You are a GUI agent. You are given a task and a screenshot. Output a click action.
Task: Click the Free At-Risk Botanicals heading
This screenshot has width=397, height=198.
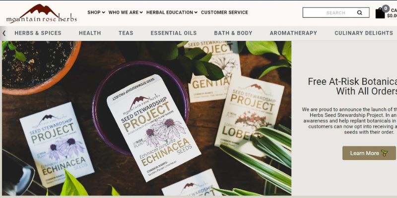pos(352,86)
